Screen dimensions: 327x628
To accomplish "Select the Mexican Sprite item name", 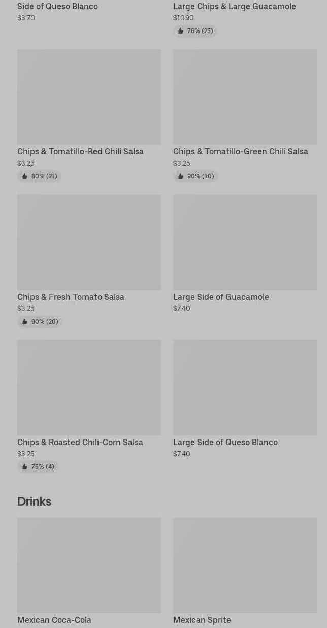I will [202, 620].
